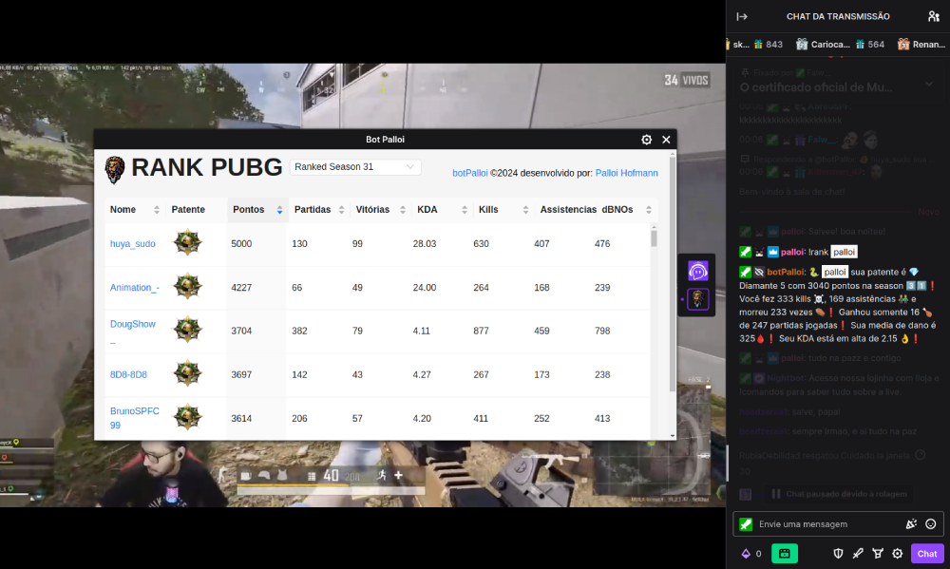
Task: Select the sk... gift leaderboard entry
Action: point(755,45)
